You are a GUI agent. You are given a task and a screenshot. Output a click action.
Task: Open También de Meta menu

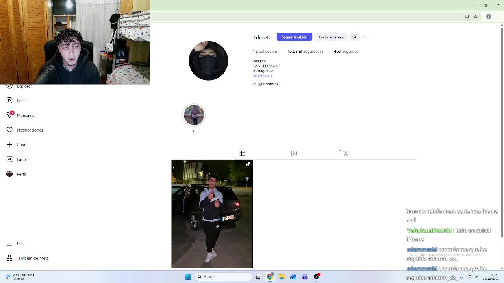(x=28, y=258)
